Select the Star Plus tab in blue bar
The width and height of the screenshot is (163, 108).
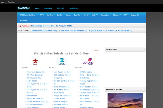(50, 15)
